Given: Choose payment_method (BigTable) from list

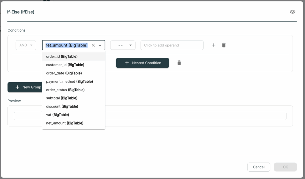Looking at the screenshot, I should pyautogui.click(x=74, y=82).
